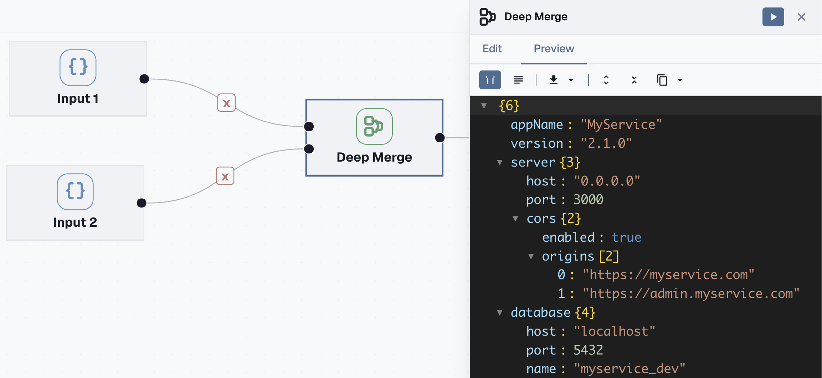The image size is (822, 378).
Task: Collapse all JSON nodes
Action: (x=634, y=80)
